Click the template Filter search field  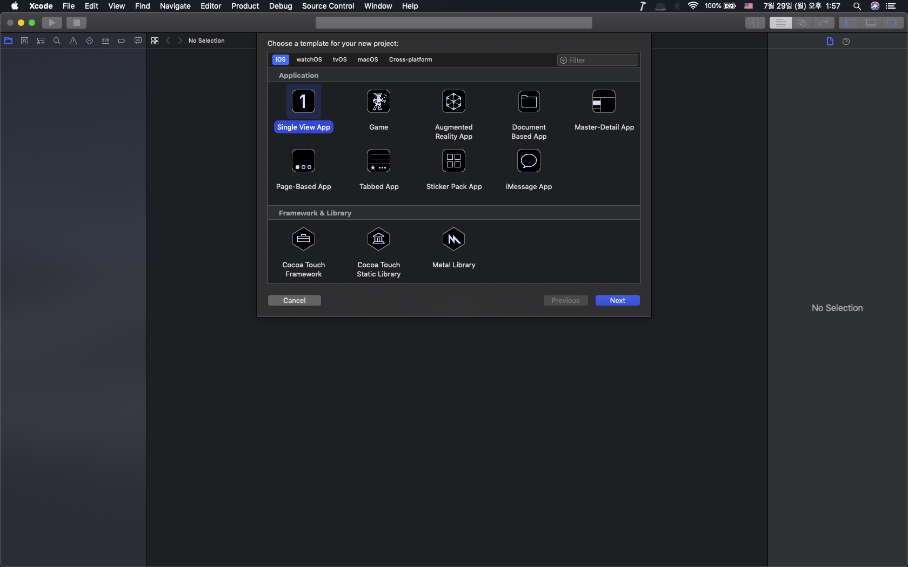click(598, 60)
